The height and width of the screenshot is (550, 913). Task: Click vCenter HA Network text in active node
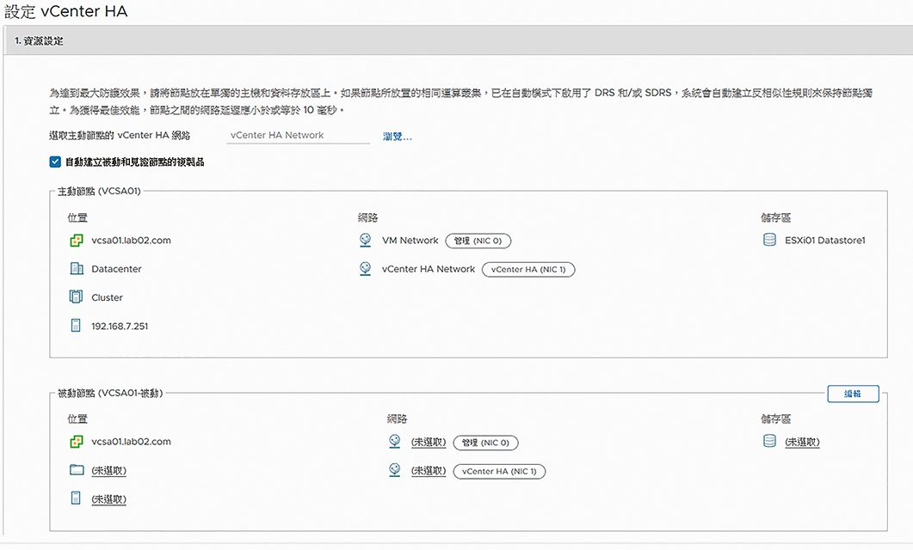(x=429, y=269)
